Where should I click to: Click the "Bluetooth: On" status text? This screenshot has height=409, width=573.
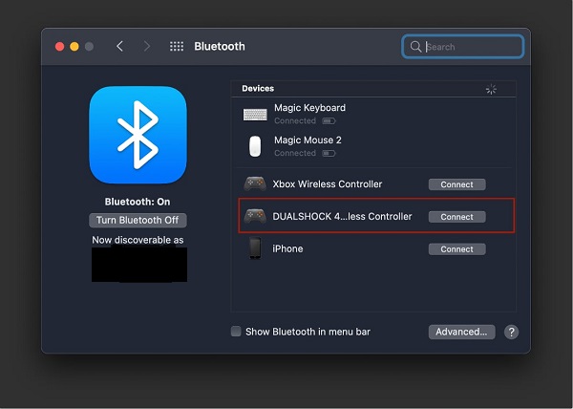(x=138, y=202)
